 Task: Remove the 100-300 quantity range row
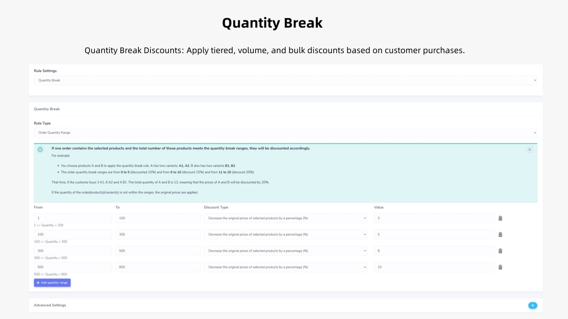500,234
